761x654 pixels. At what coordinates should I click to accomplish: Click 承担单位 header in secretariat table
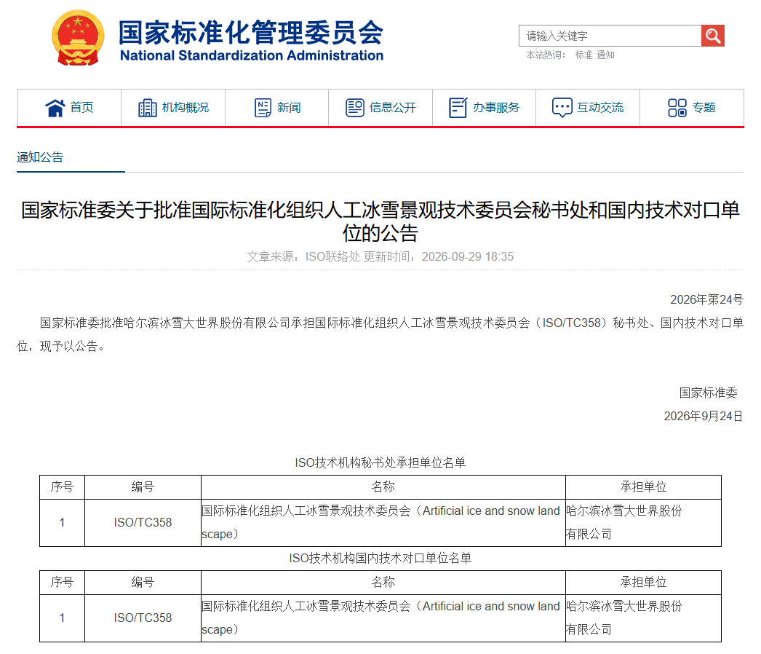[643, 486]
